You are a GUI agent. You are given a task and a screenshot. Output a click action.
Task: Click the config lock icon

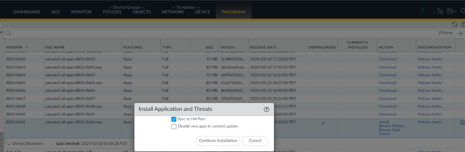(x=440, y=11)
